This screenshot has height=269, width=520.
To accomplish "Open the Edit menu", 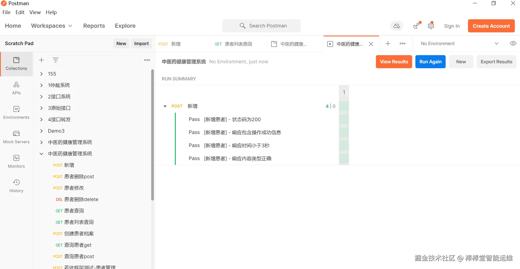I will click(20, 12).
